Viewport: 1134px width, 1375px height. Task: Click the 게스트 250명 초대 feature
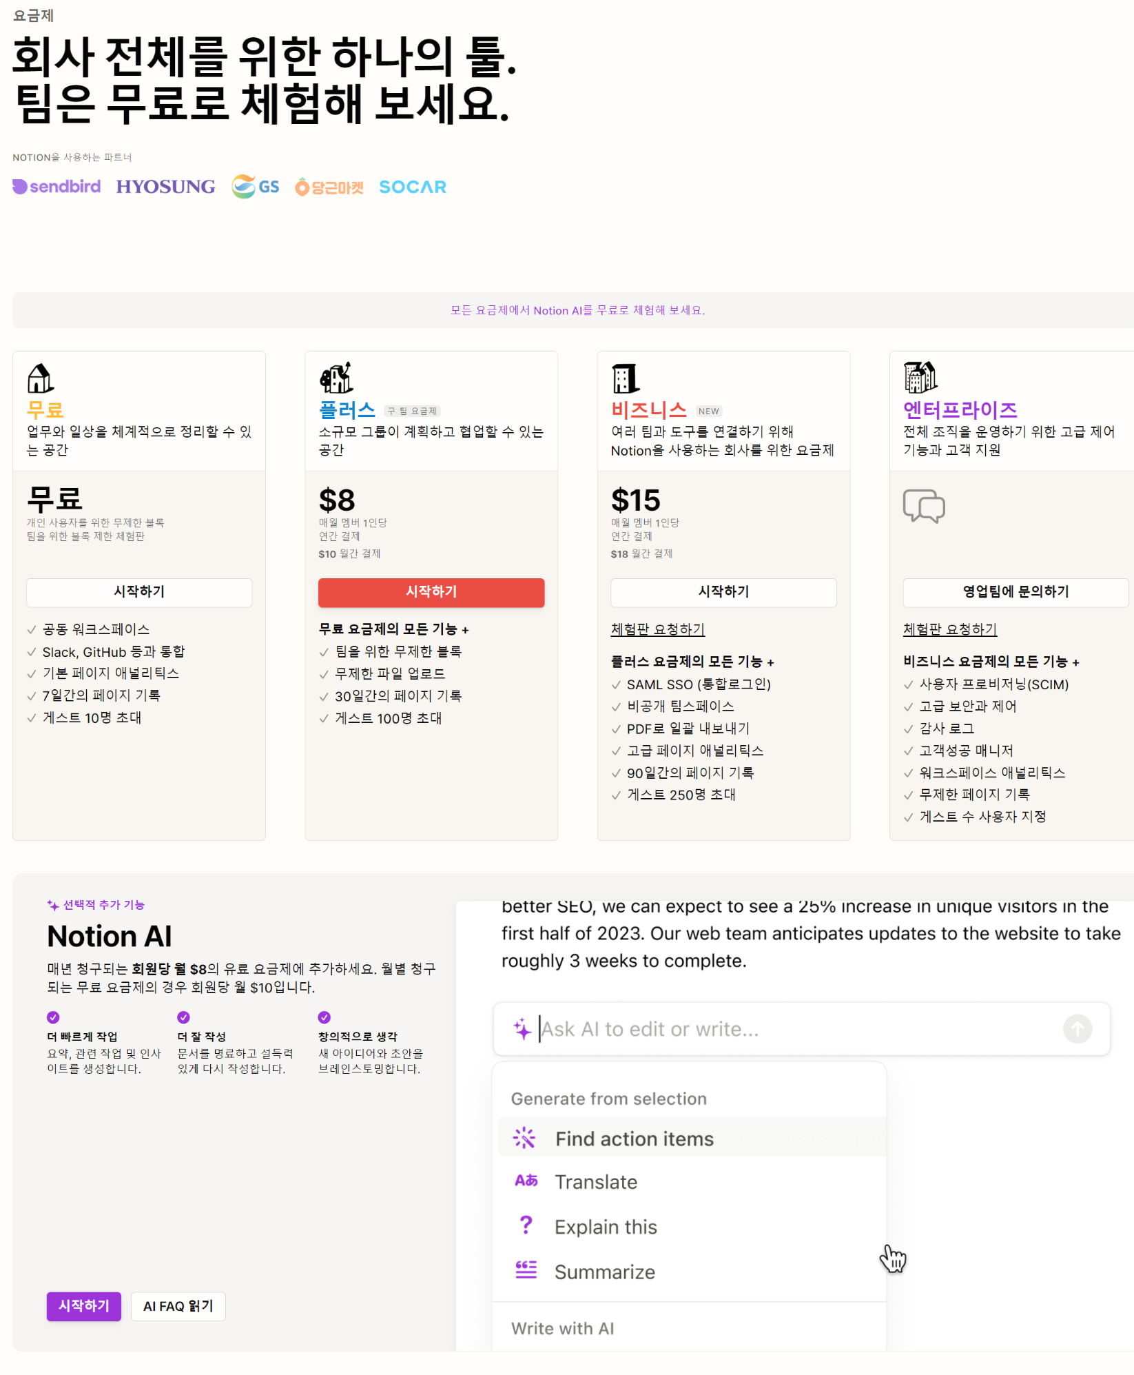[681, 795]
